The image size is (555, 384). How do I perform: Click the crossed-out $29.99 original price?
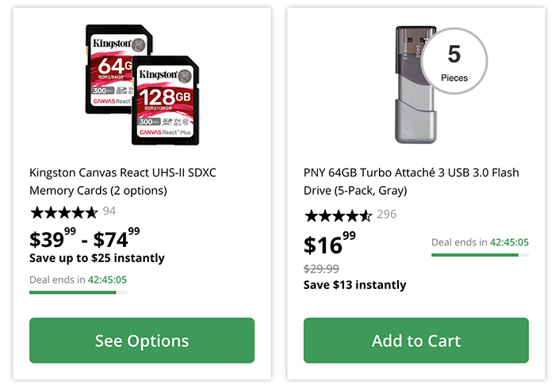click(x=321, y=269)
